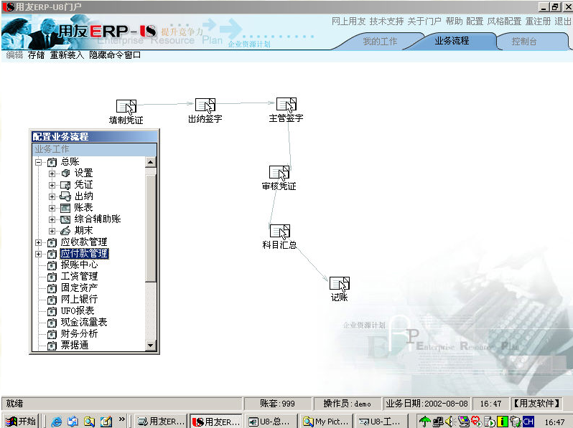Click the 工资管理 folder icon
The height and width of the screenshot is (428, 573).
click(52, 277)
